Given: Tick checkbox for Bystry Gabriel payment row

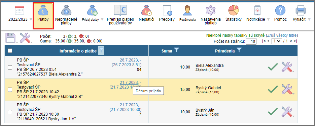Looking at the screenshot, I should coord(10,90).
